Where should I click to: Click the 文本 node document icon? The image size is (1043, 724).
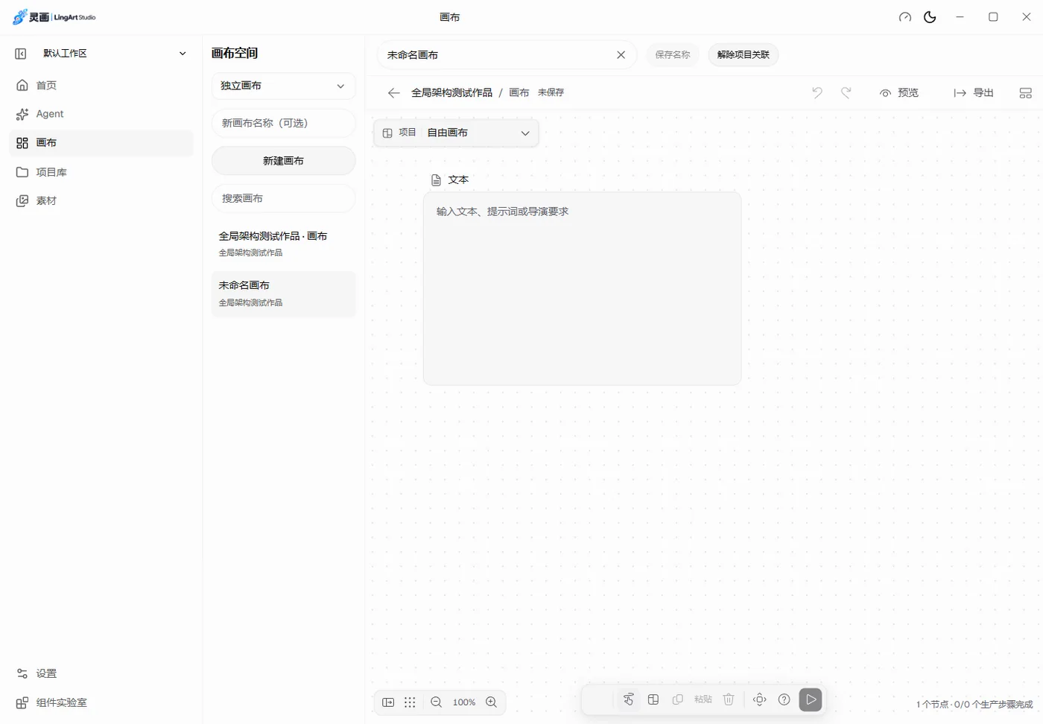(x=437, y=180)
